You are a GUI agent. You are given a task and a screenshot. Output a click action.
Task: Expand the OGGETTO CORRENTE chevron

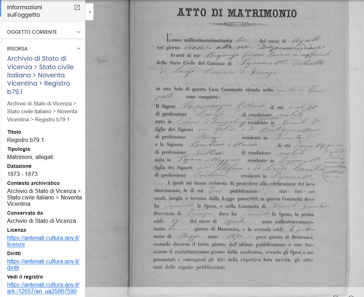(79, 32)
